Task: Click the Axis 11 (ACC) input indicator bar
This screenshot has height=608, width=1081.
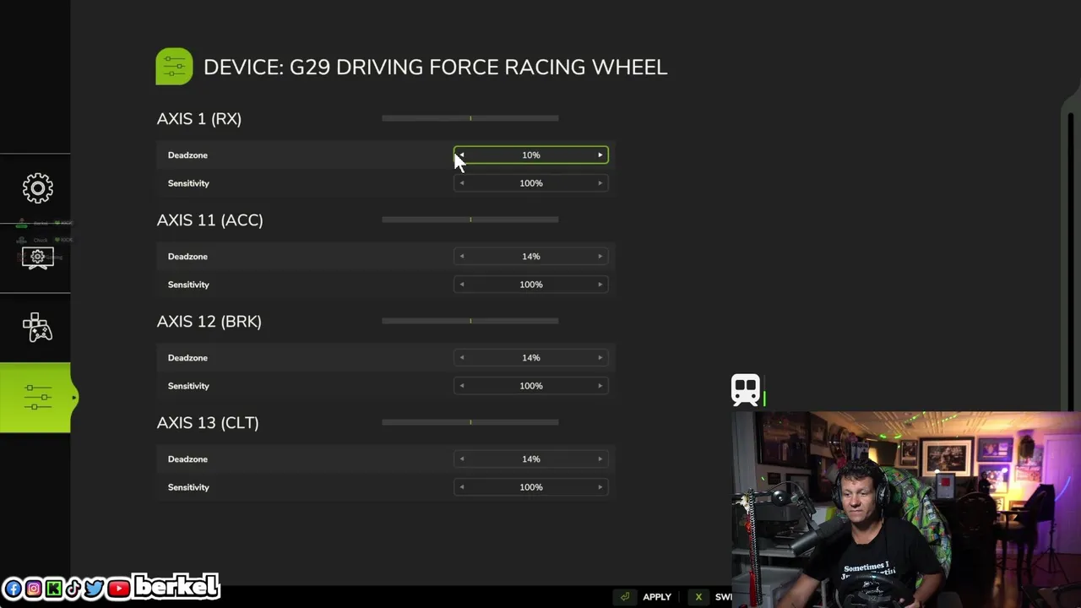Action: point(470,220)
